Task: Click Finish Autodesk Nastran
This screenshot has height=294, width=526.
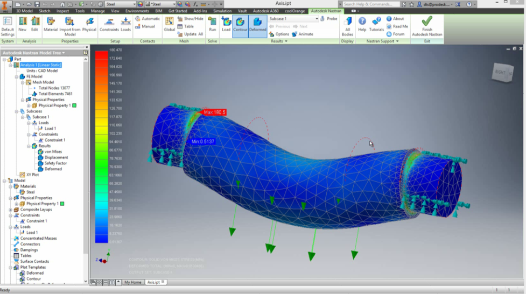Action: point(427,26)
